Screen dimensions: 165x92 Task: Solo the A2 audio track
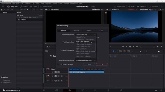coord(59,81)
